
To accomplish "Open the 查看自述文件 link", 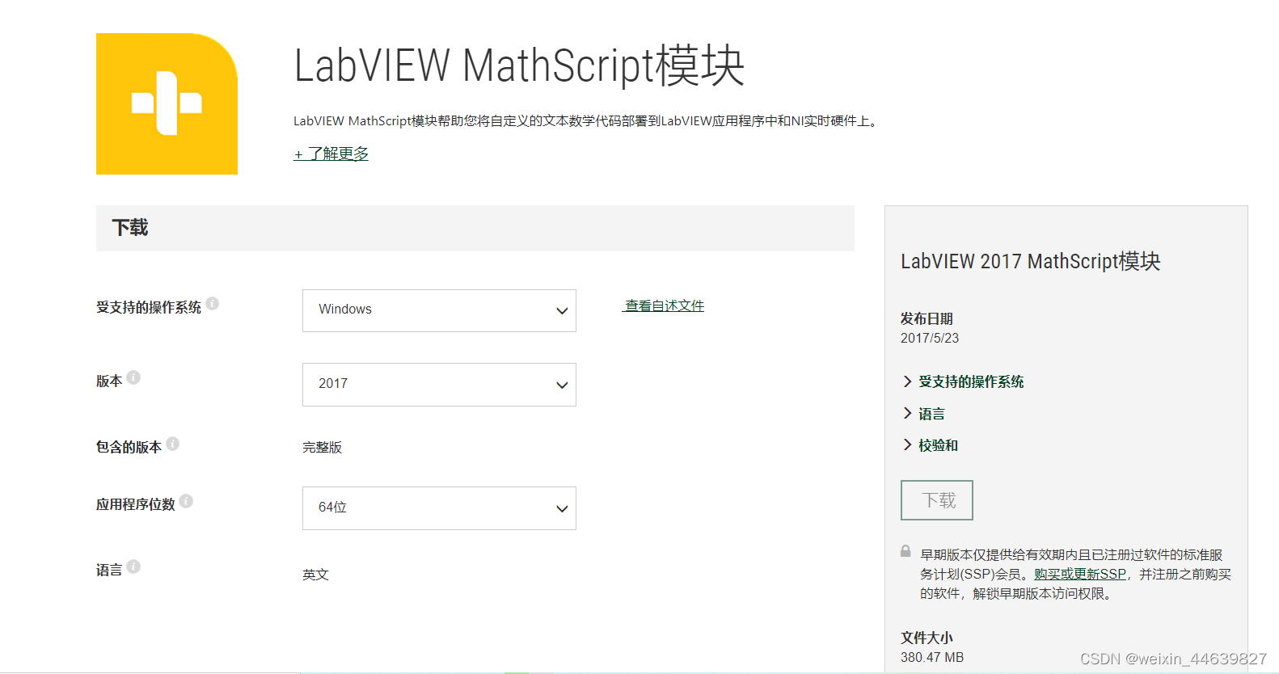I will 664,305.
